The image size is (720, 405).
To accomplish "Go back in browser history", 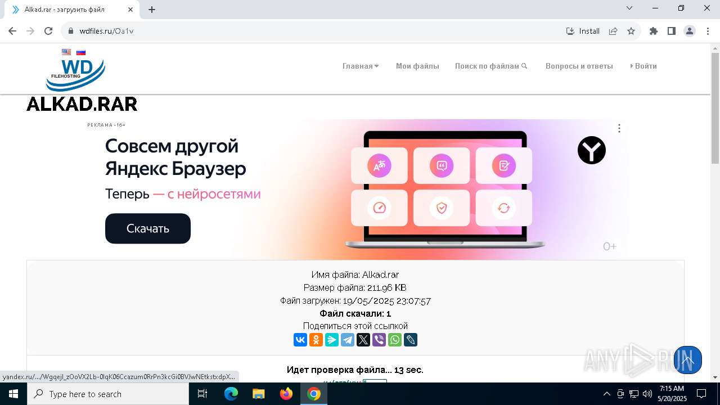I will pyautogui.click(x=12, y=31).
